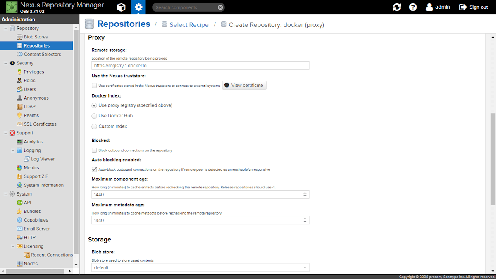Open the Browse cube icon in header
Screen dimensions: 496x279
[x=121, y=7]
